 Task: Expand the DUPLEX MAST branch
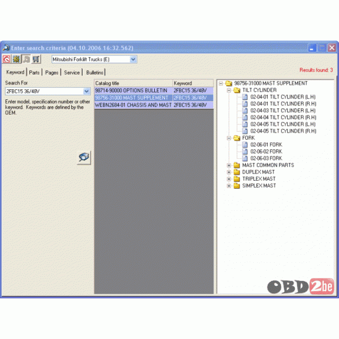pyautogui.click(x=229, y=172)
